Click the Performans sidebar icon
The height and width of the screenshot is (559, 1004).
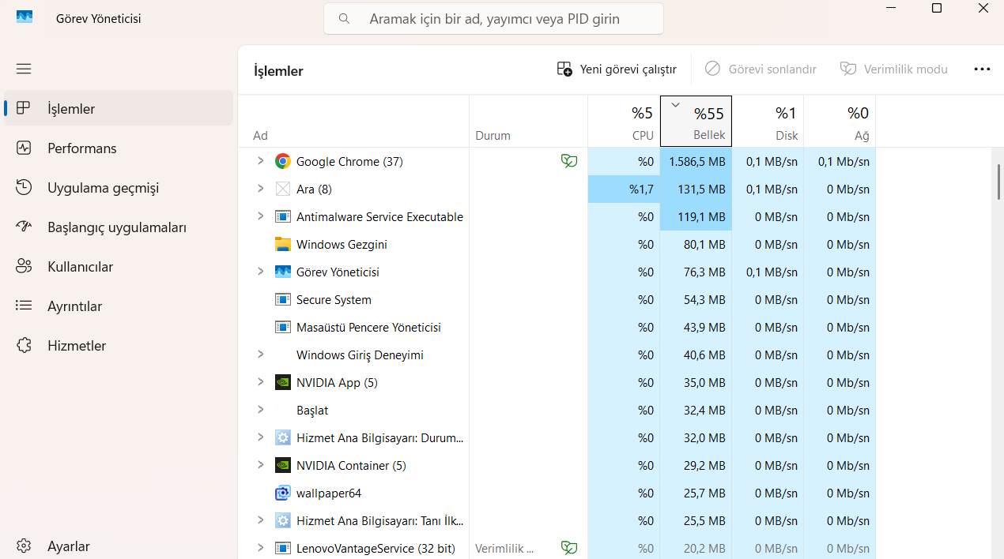24,148
